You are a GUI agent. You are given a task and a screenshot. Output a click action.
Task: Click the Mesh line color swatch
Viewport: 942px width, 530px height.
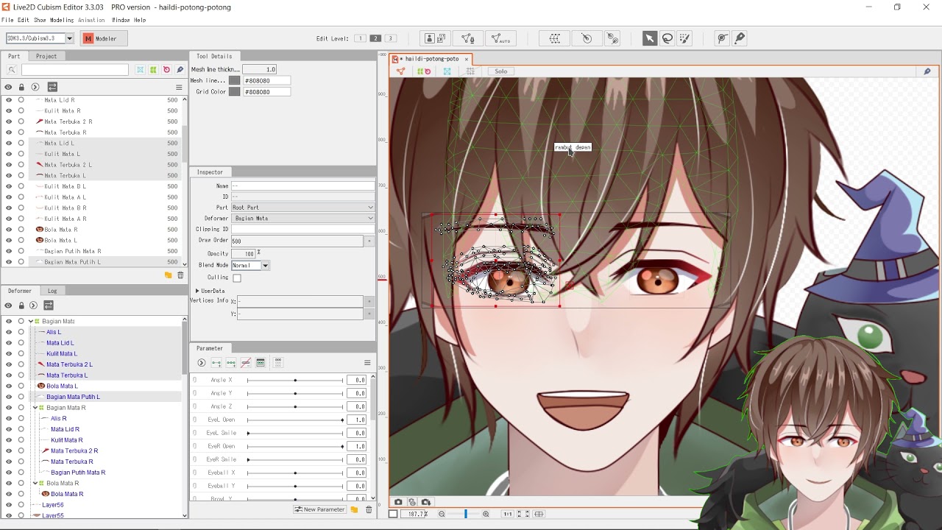(x=234, y=80)
